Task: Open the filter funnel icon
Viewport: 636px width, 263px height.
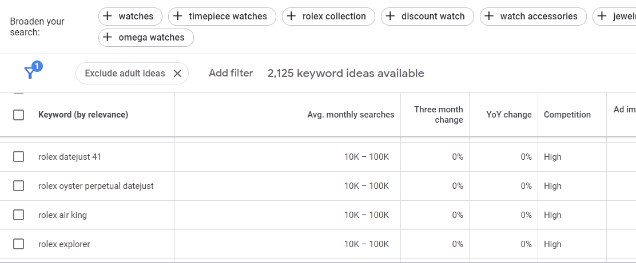Action: pos(30,73)
